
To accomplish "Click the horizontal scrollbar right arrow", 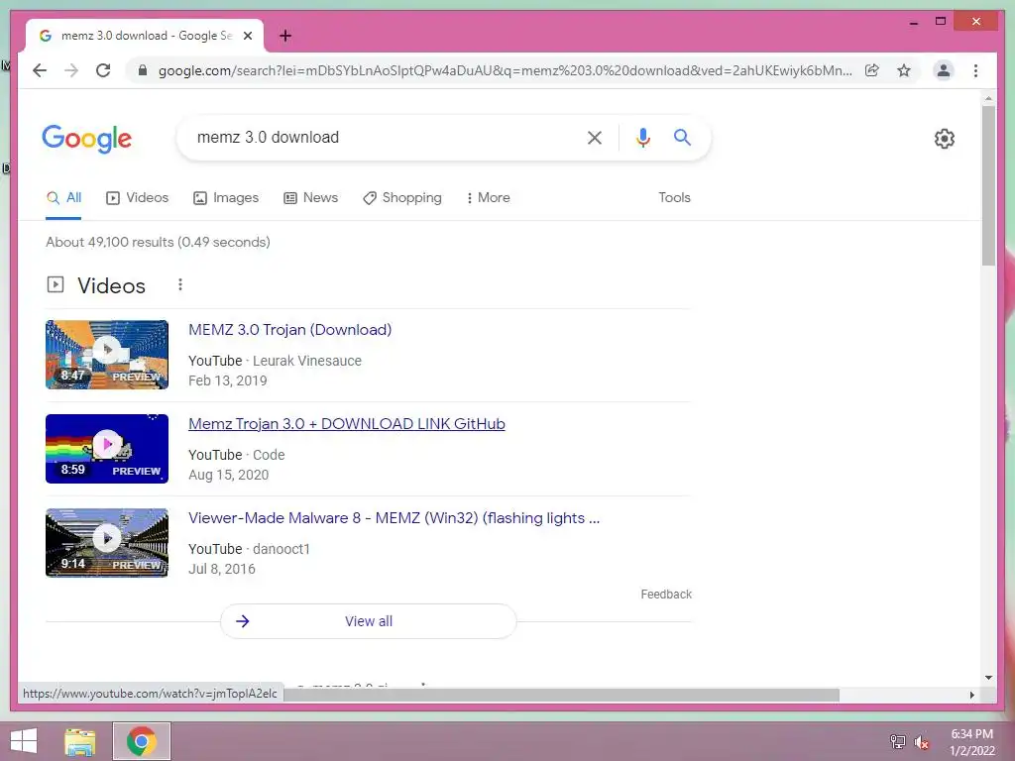I will [971, 695].
